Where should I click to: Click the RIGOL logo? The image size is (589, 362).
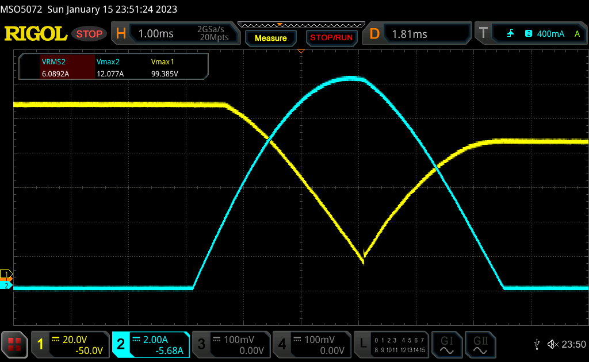36,34
